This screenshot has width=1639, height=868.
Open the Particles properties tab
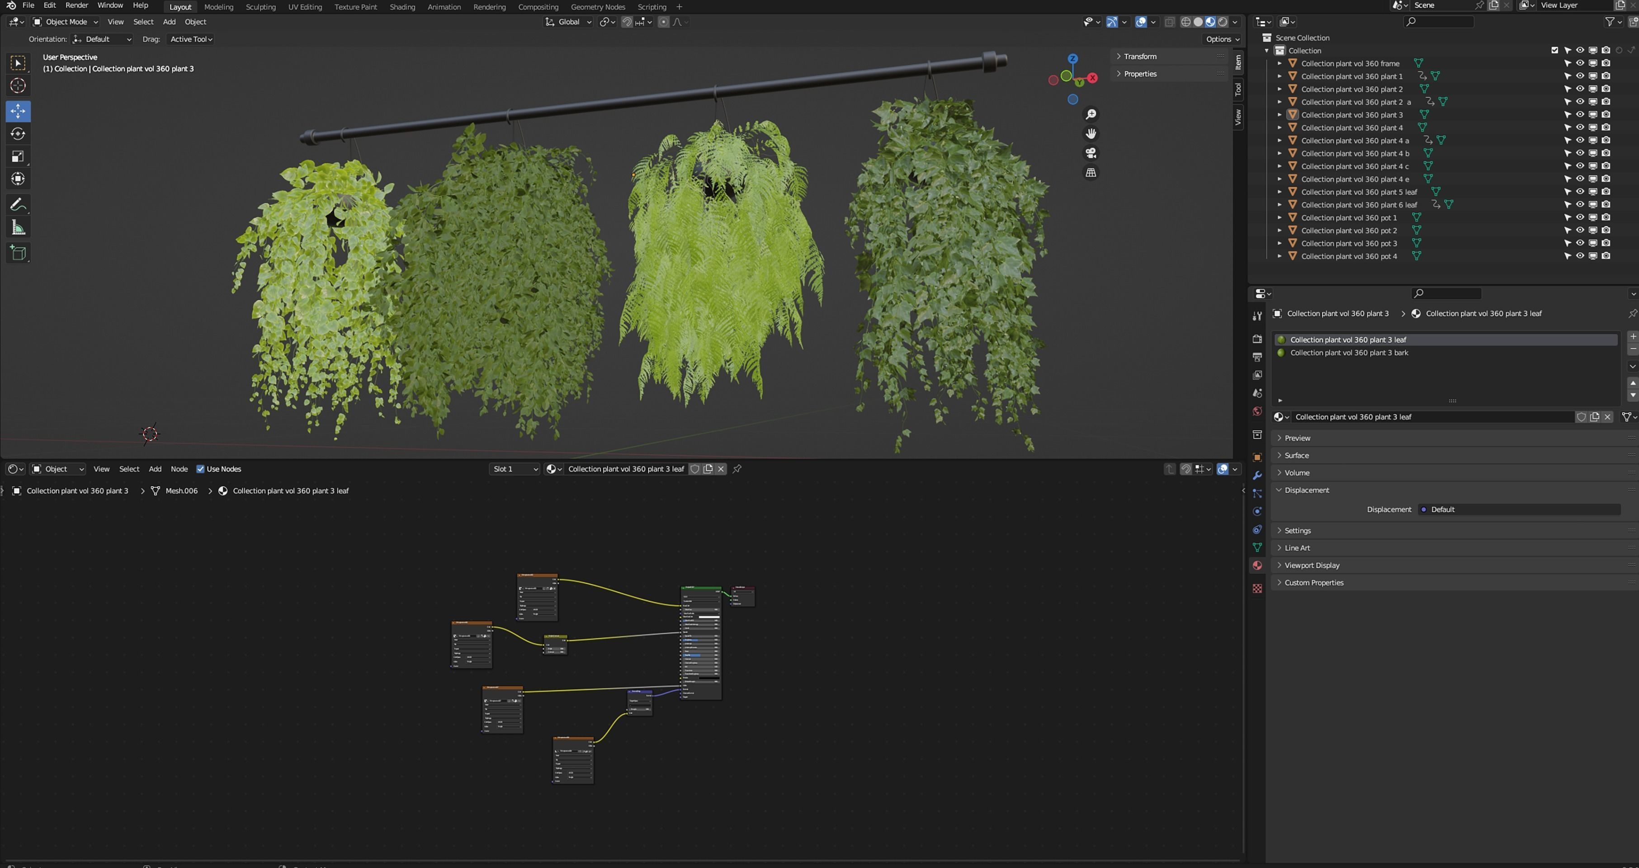click(1256, 494)
